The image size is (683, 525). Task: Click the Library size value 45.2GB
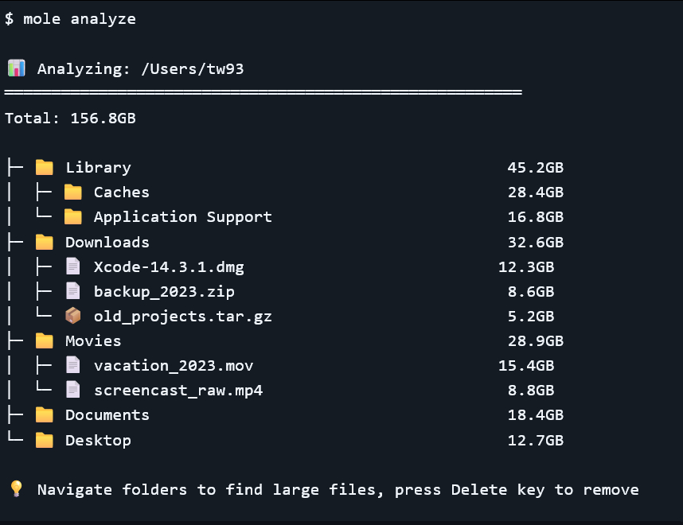536,167
